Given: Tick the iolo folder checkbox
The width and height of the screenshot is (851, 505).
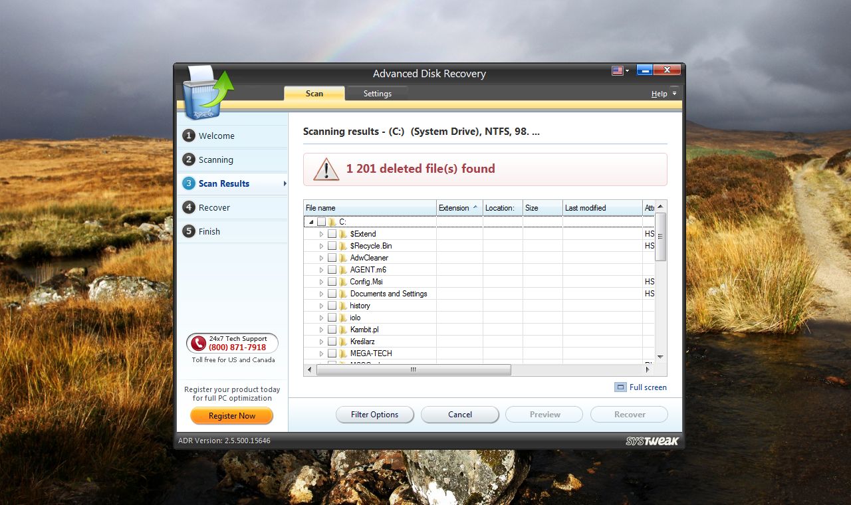Looking at the screenshot, I should [332, 318].
